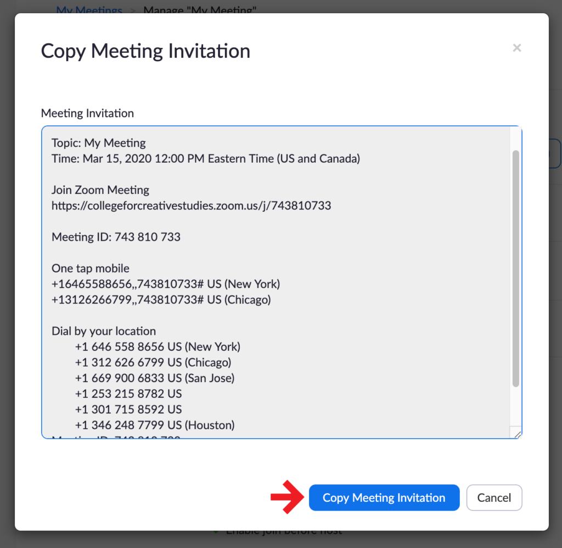Click the +1 646 558 8656 New York line
Image resolution: width=562 pixels, height=548 pixels.
pos(158,347)
